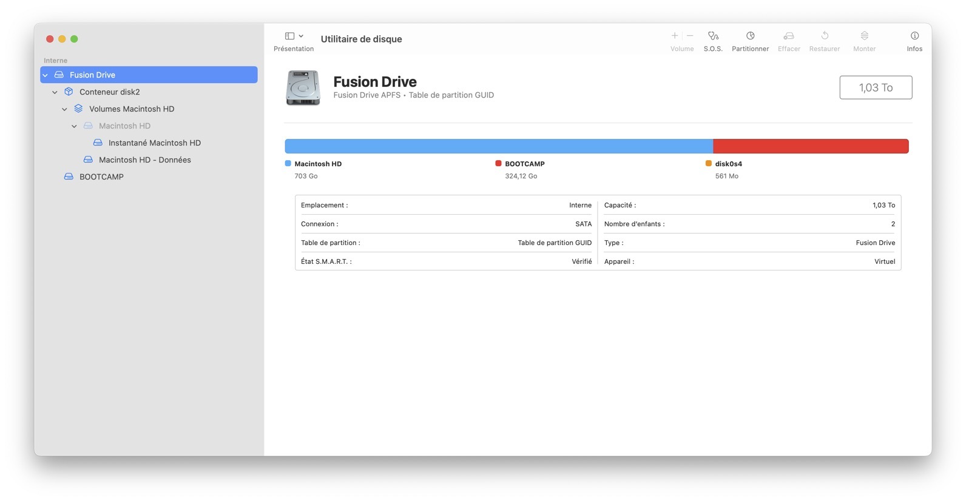Click the 'Virtuel' Appareil value
This screenshot has width=966, height=501.
(885, 261)
